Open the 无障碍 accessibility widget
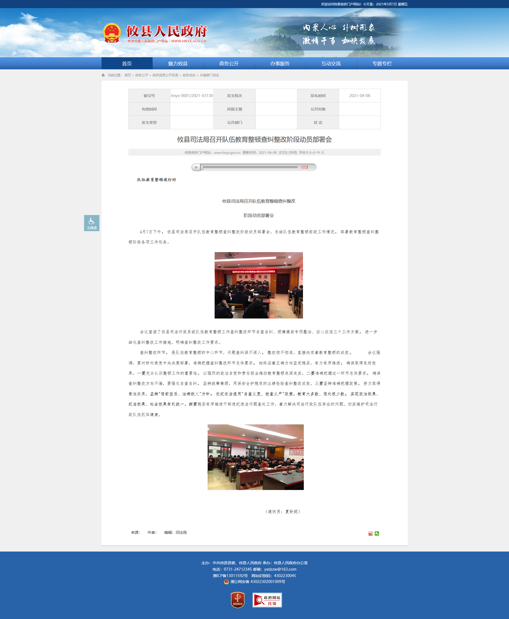509x619 pixels. (92, 223)
